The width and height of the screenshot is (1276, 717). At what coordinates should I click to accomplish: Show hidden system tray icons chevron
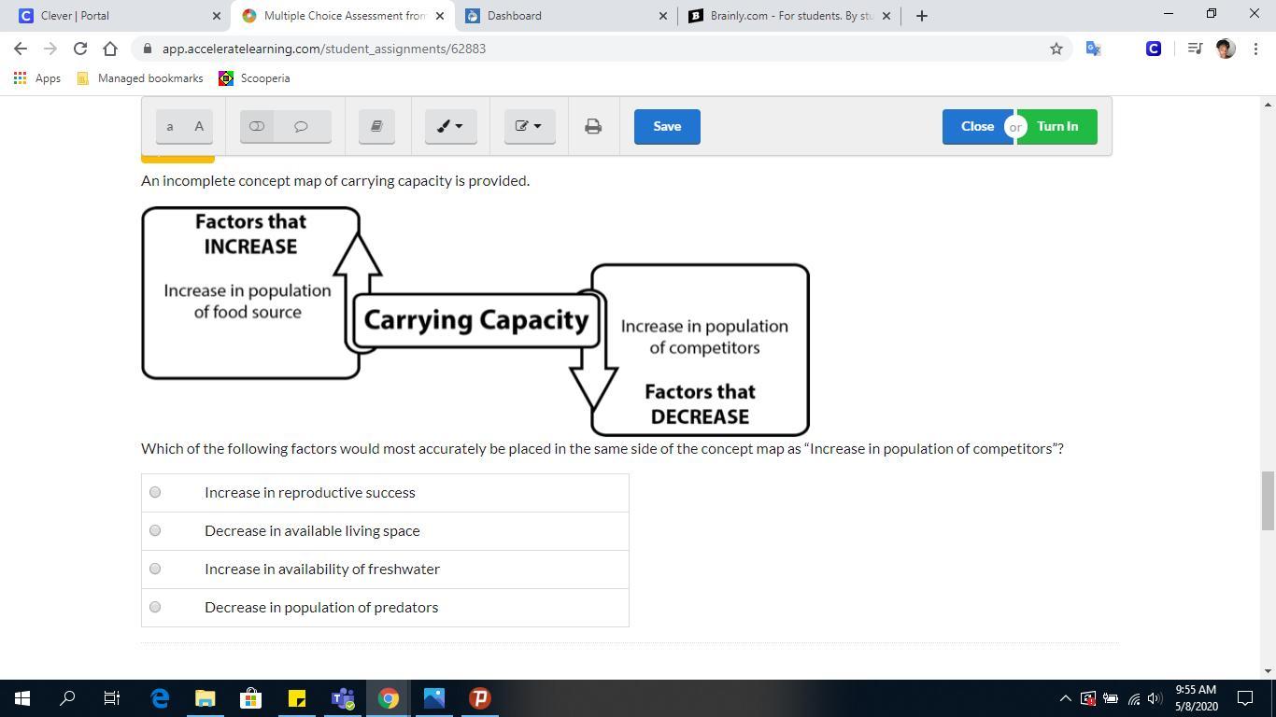tap(1065, 698)
